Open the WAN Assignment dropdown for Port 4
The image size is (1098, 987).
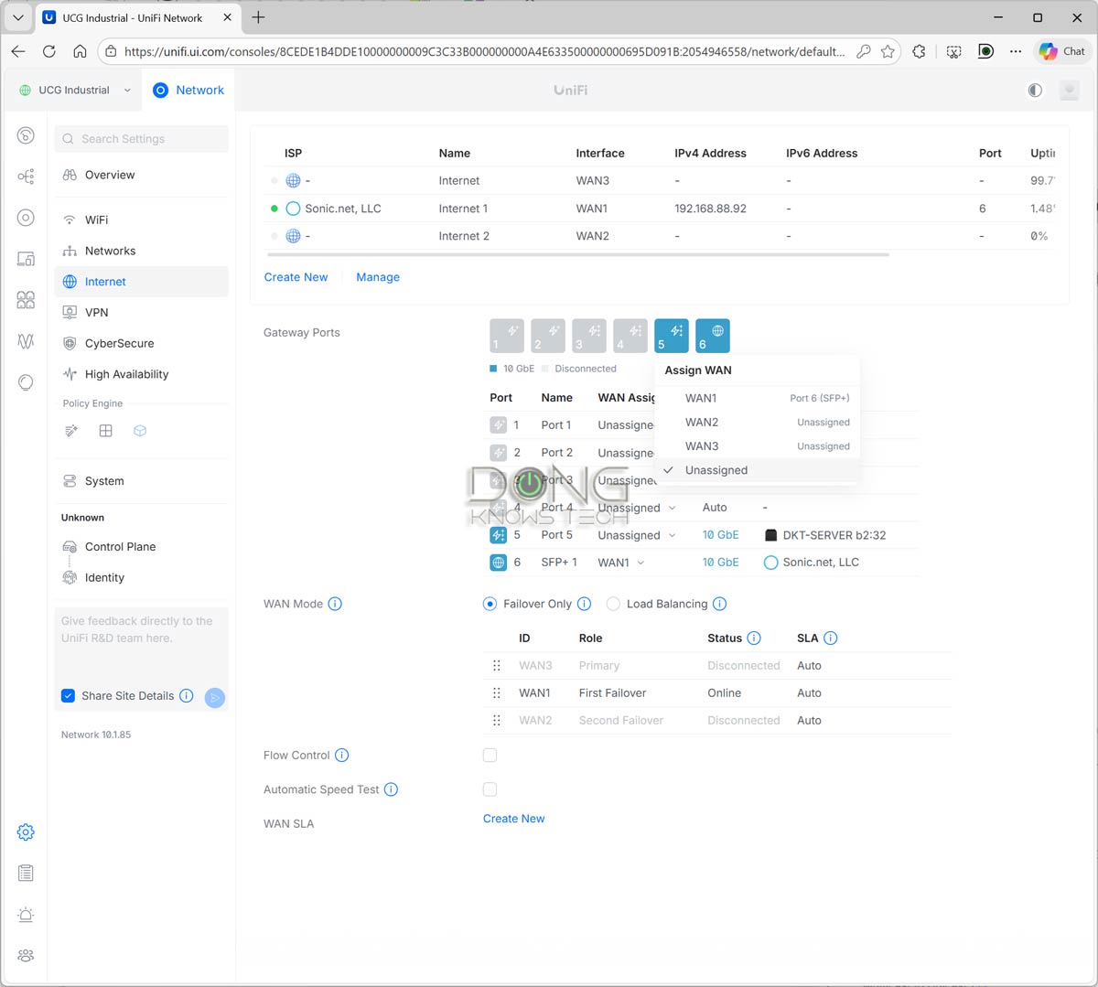(x=638, y=507)
